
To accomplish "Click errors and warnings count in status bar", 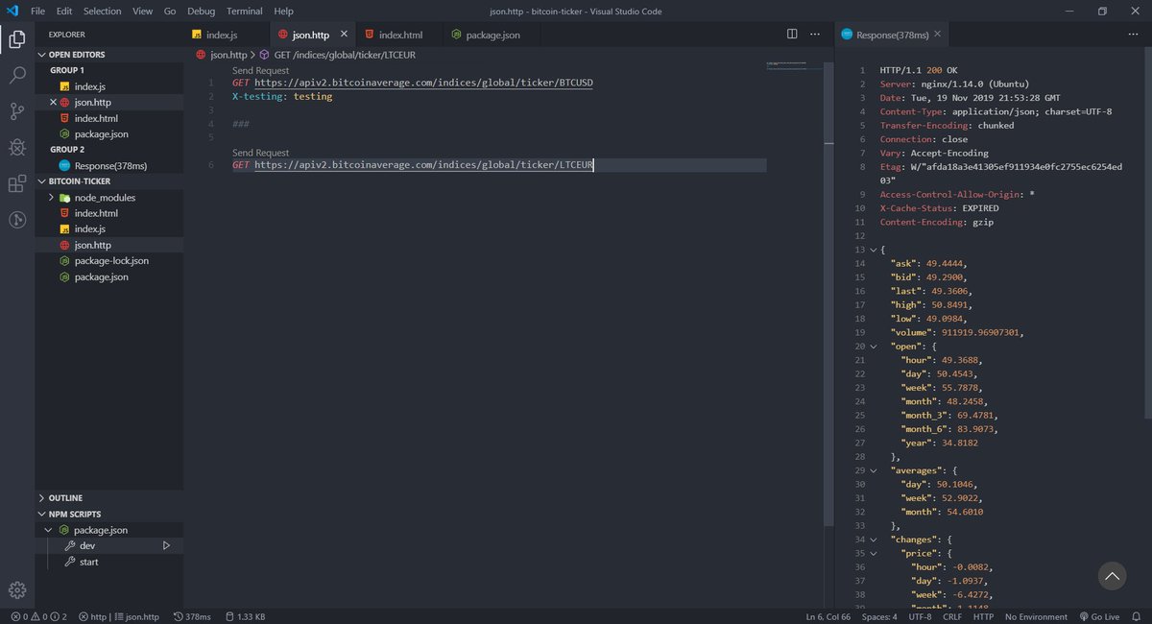I will coord(38,616).
